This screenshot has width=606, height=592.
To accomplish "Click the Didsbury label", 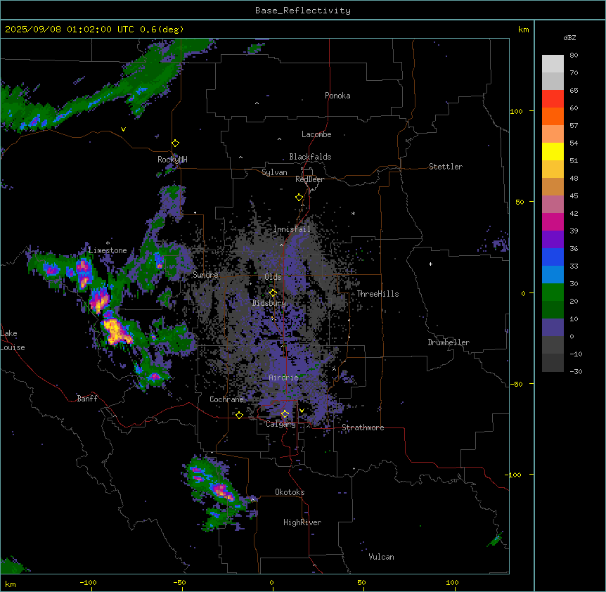I will tap(269, 303).
